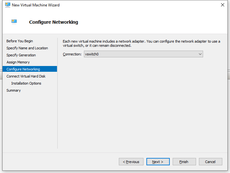This screenshot has width=230, height=173.
Task: Click the Connection label text
Action: [x=72, y=54]
